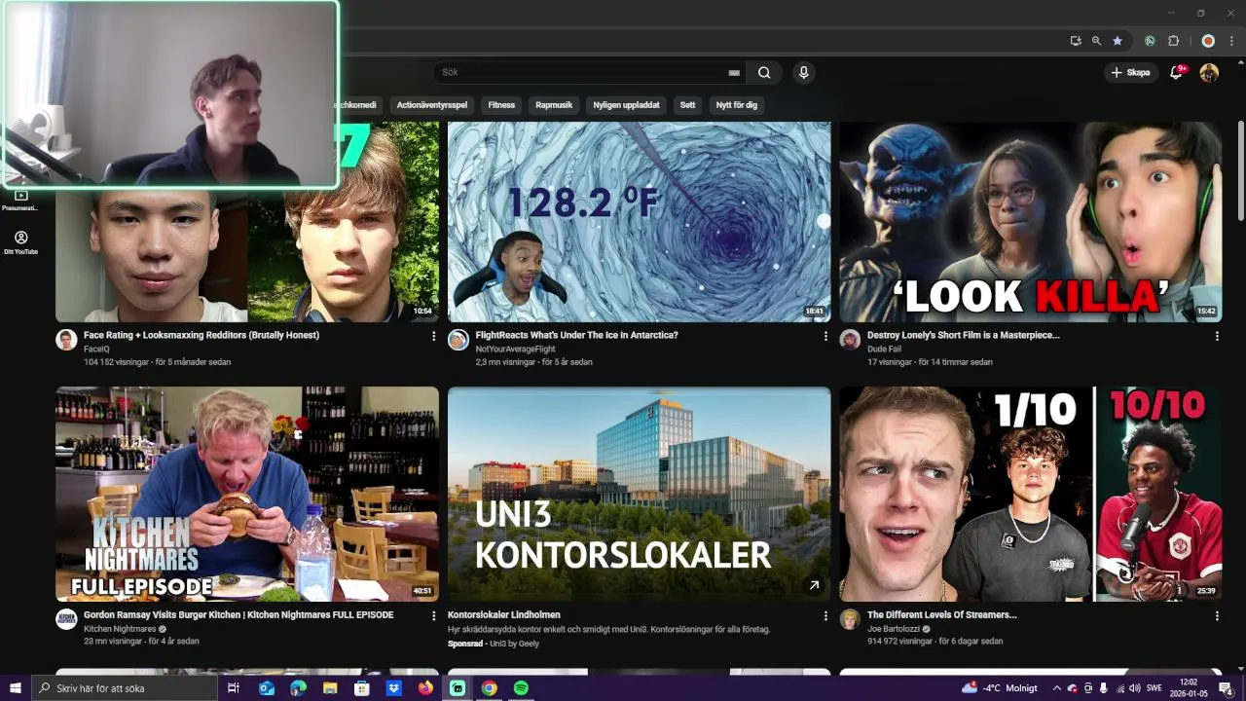Start voice search with the microphone icon
The image size is (1246, 701).
click(x=803, y=72)
